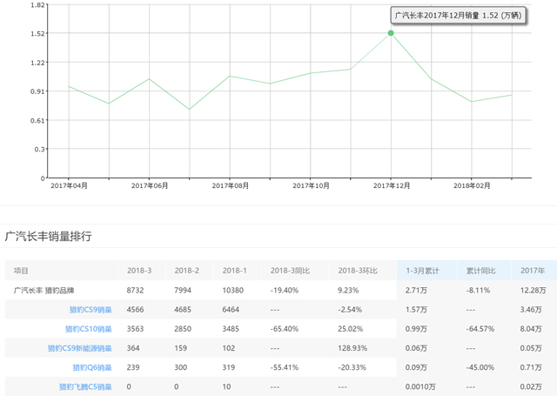The height and width of the screenshot is (396, 557).
Task: Click the 2.71万 cumulative value
Action: coord(416,291)
